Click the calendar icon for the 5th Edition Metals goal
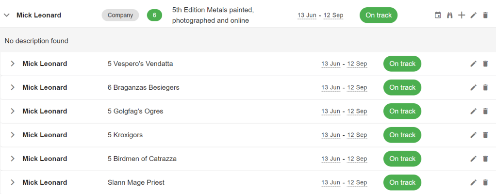Image resolution: width=496 pixels, height=194 pixels. click(x=438, y=15)
